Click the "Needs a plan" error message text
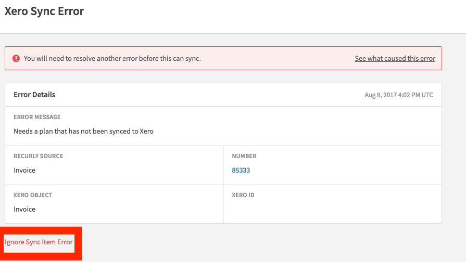The image size is (466, 262). [83, 131]
